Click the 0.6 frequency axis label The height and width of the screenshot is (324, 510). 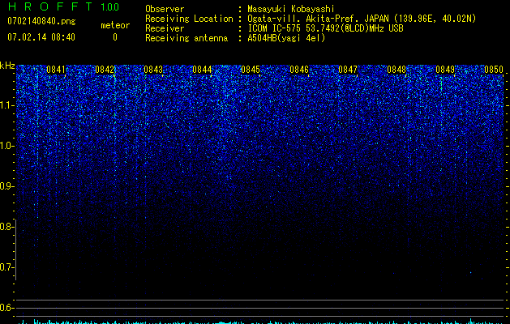pos(6,308)
